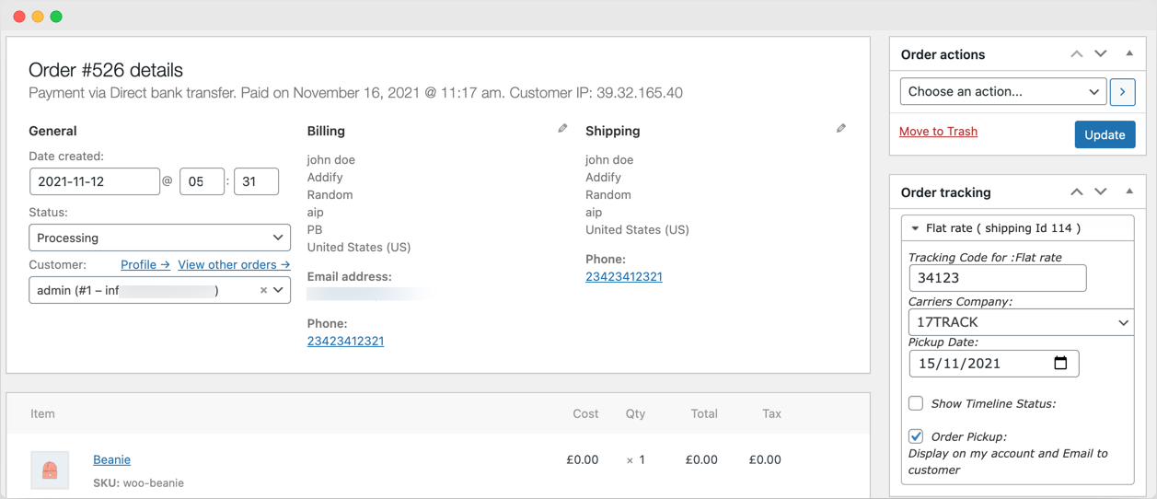
Task: Move Order actions panel down
Action: click(1101, 54)
